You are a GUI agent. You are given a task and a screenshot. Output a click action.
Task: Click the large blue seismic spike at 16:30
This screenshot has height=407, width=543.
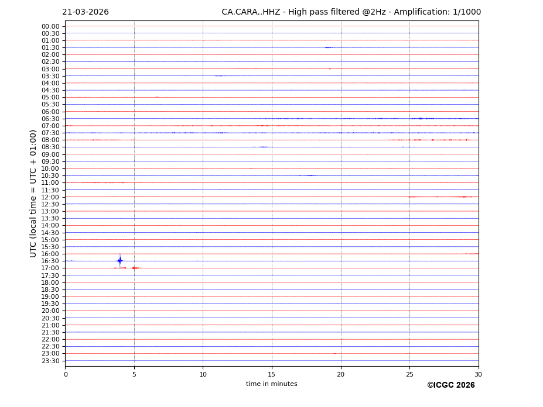(x=119, y=261)
